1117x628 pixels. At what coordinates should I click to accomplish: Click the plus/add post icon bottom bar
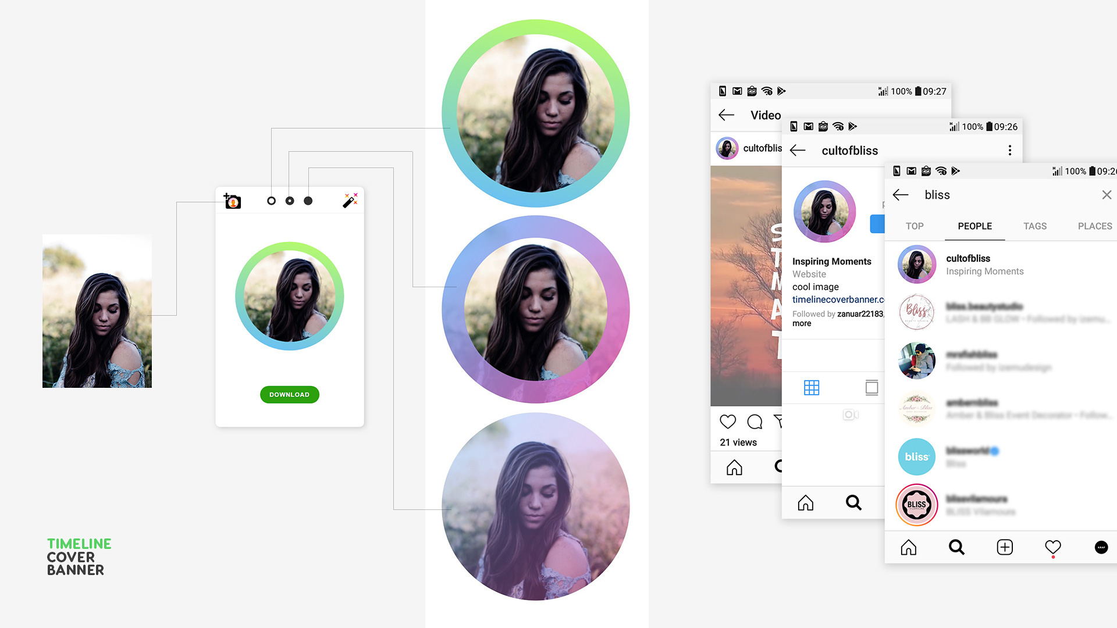tap(1004, 548)
